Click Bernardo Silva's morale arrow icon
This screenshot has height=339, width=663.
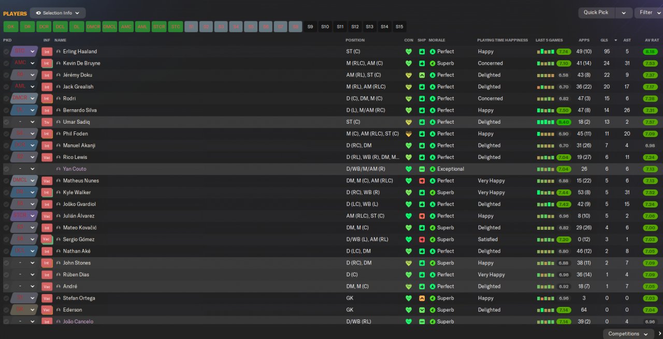433,110
